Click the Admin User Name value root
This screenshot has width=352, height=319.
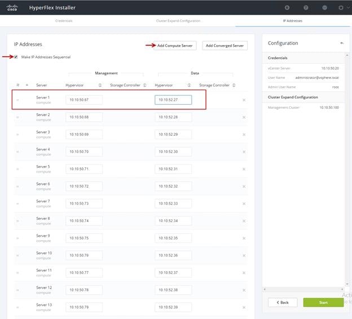(336, 87)
